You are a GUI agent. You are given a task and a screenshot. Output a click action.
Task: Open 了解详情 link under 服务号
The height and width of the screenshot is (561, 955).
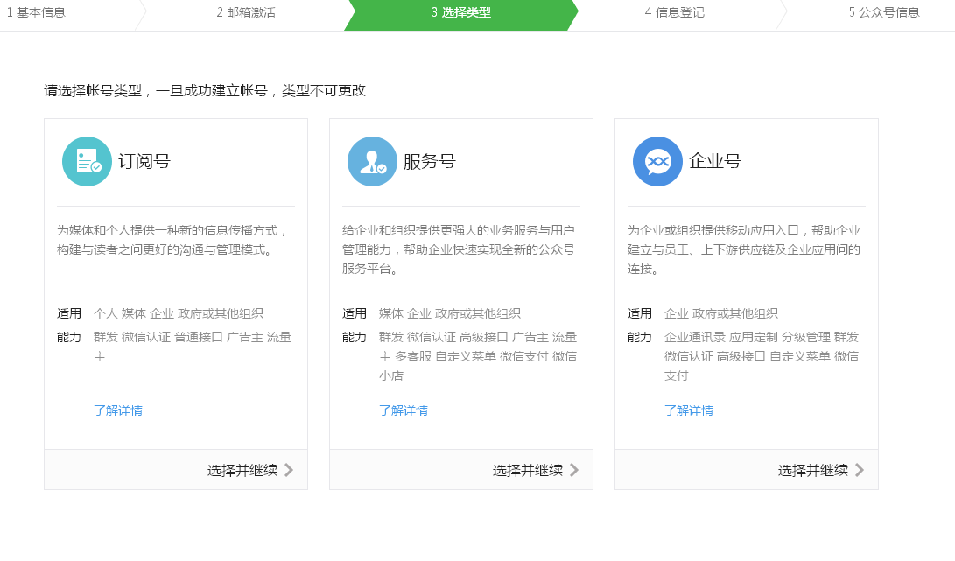[404, 410]
